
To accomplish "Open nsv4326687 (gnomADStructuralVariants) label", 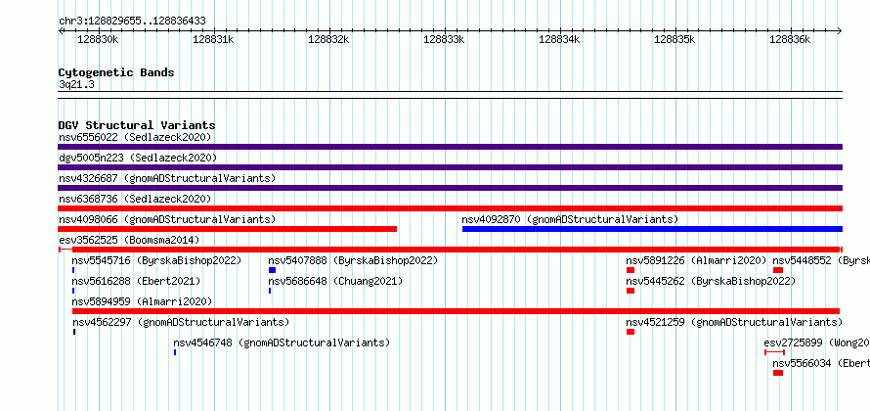I will pyautogui.click(x=167, y=178).
